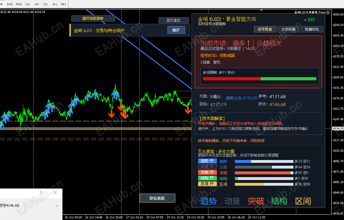
Task: Click the large yellow 区间 footer label
Action: pyautogui.click(x=303, y=201)
